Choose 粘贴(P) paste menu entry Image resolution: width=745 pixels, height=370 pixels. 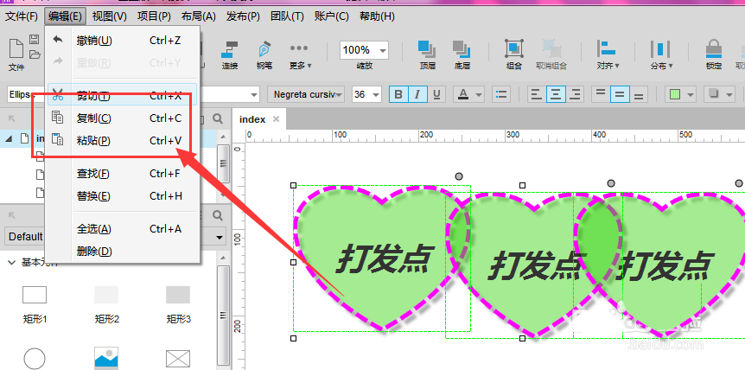click(x=122, y=141)
